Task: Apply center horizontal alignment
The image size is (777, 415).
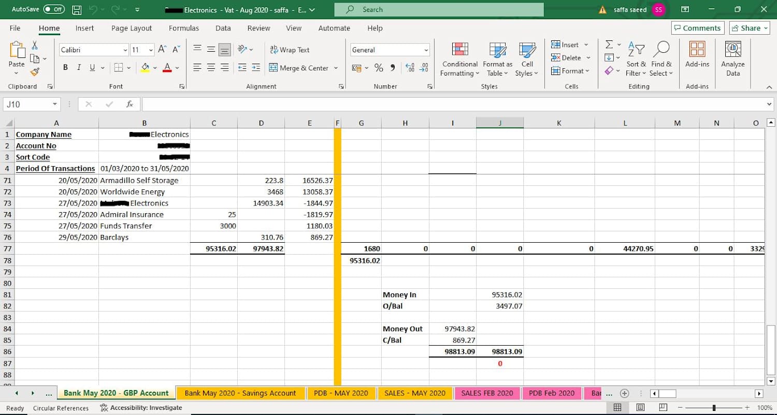Action: pos(211,68)
